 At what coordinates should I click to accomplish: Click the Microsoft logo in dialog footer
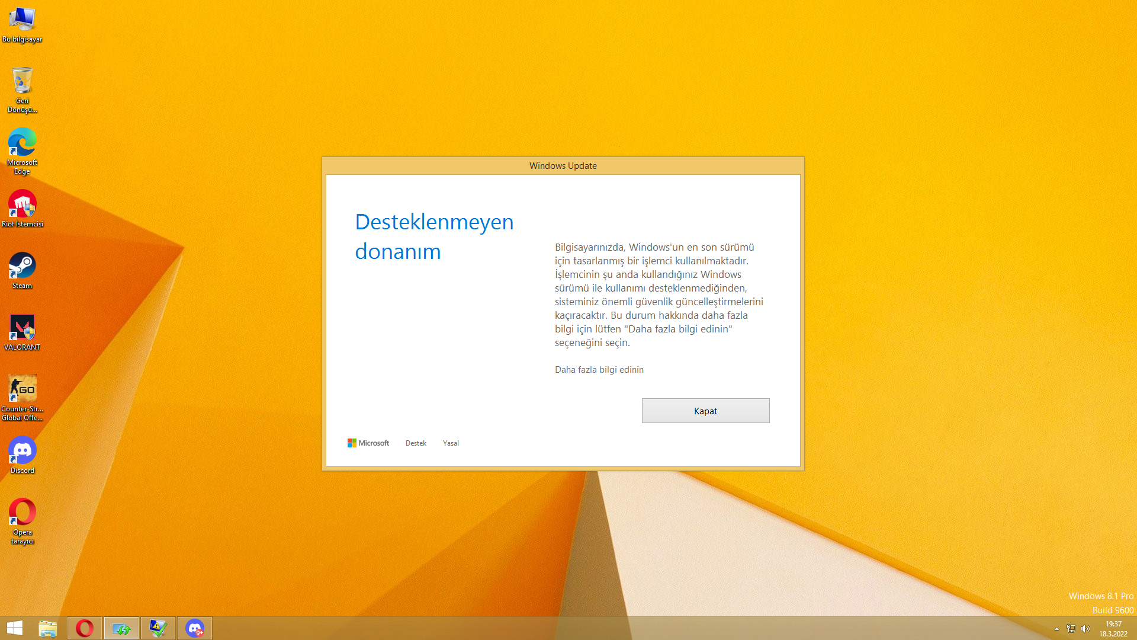[368, 443]
